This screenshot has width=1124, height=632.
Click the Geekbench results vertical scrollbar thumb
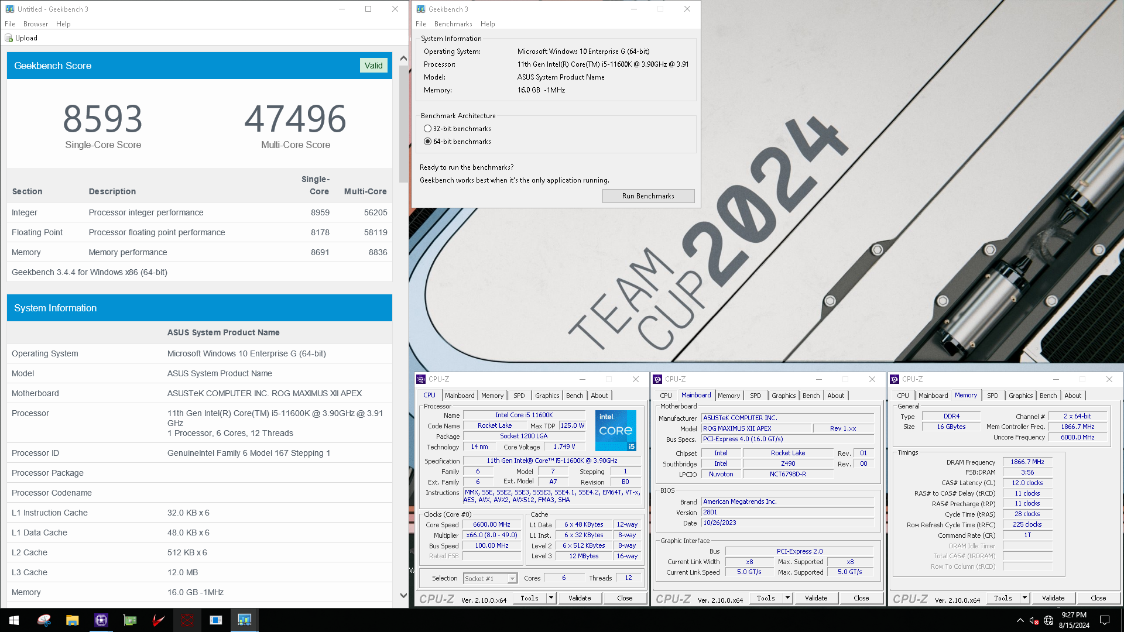pyautogui.click(x=403, y=123)
